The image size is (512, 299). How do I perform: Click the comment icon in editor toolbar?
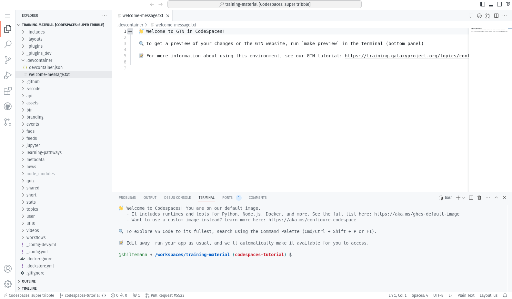[x=471, y=16]
